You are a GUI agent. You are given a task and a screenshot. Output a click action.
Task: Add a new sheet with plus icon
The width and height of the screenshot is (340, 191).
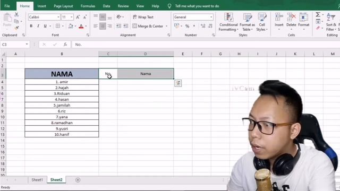78,180
